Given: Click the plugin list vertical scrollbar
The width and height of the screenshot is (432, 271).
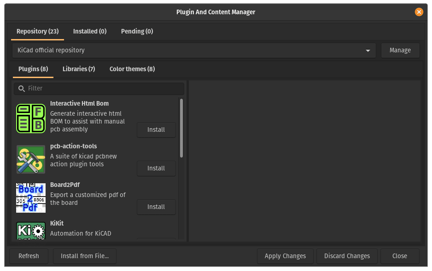Looking at the screenshot, I should 181,129.
